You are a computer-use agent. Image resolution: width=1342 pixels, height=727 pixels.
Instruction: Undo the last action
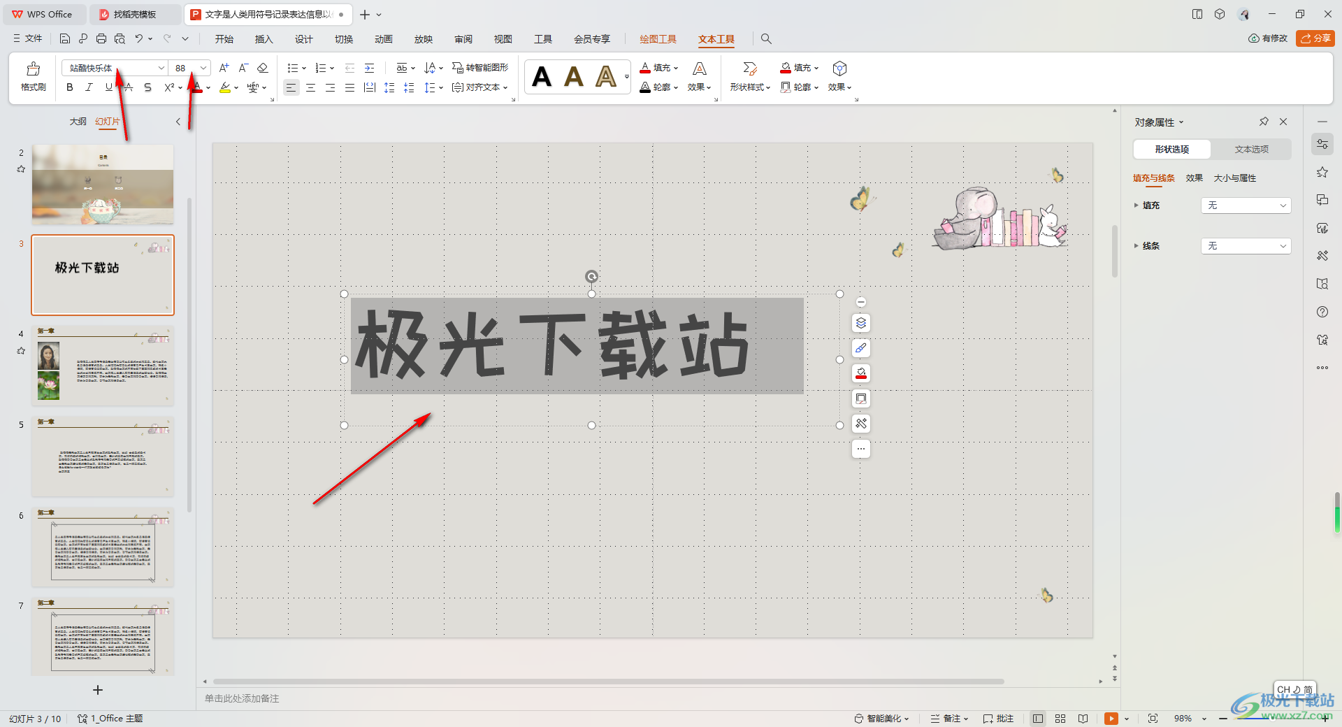(139, 38)
